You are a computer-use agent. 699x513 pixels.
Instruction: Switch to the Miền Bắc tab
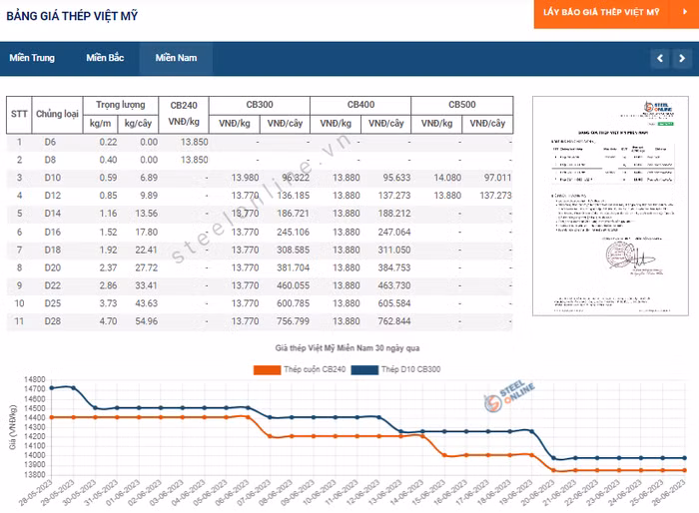tap(105, 58)
